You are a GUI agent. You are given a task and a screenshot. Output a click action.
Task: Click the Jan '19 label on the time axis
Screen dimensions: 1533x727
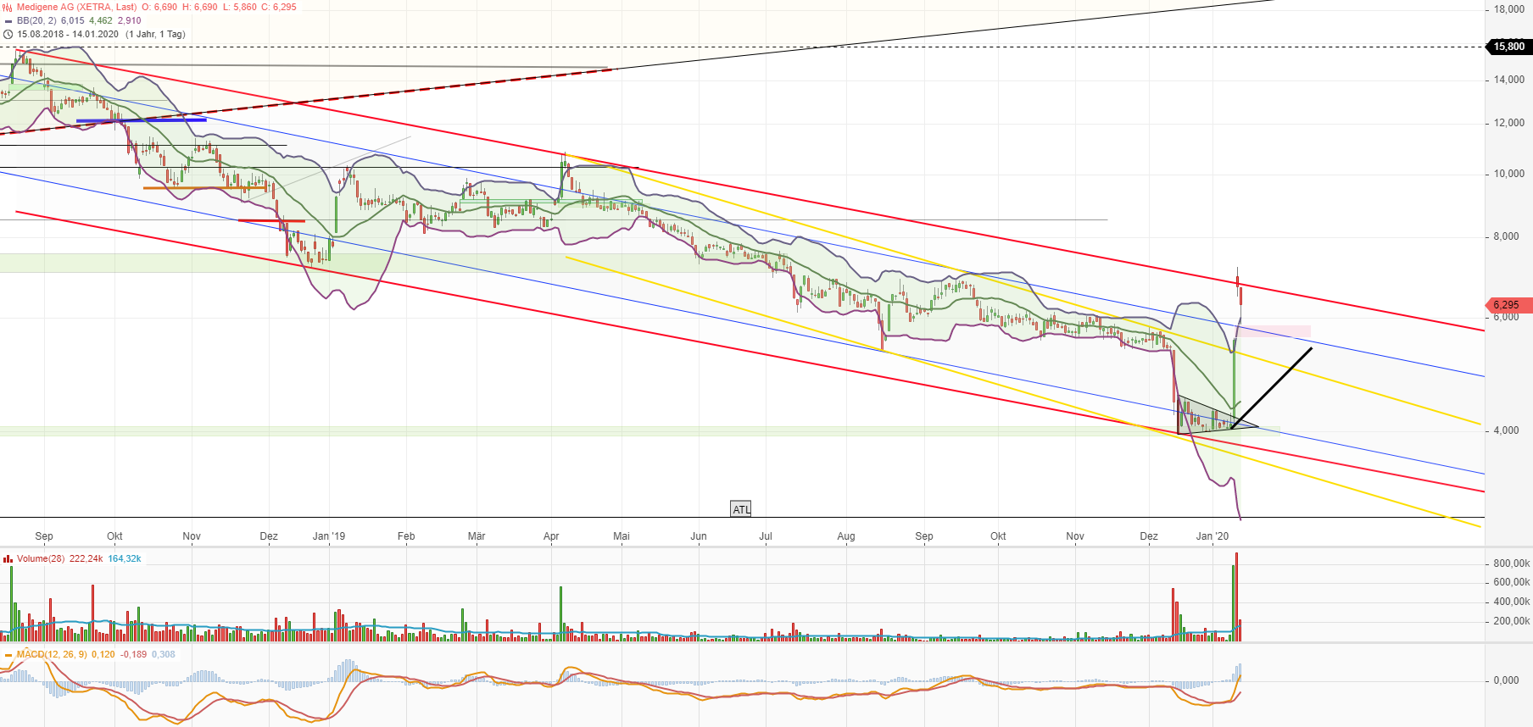tap(329, 536)
